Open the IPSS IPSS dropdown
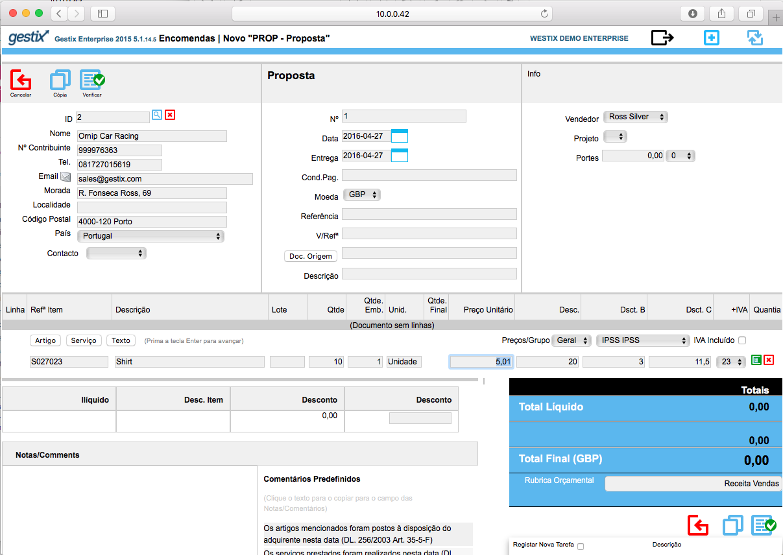 click(643, 340)
